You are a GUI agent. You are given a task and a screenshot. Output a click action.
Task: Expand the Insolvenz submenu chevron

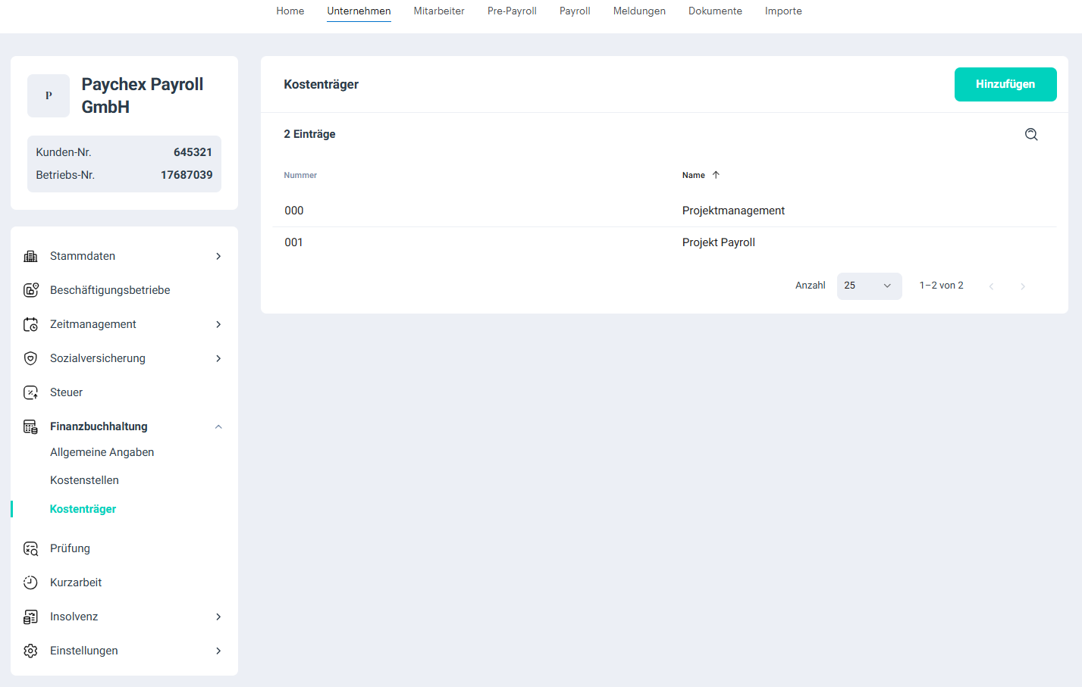pyautogui.click(x=218, y=617)
